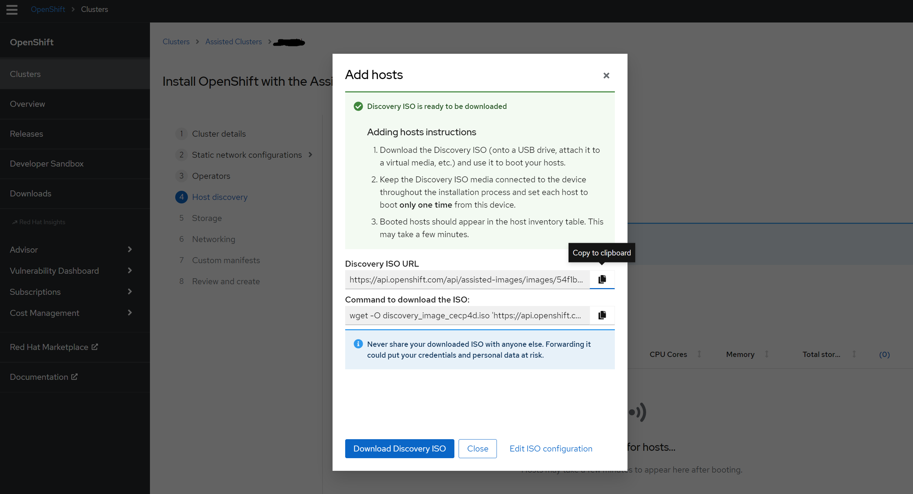Screen dimensions: 913x494
Task: Go to the Releases sidebar item
Action: [26, 134]
